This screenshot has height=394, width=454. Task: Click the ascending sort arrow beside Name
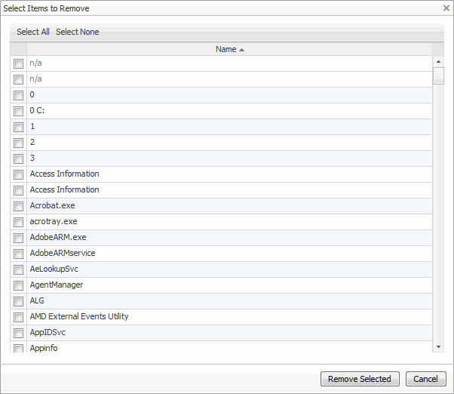click(241, 50)
